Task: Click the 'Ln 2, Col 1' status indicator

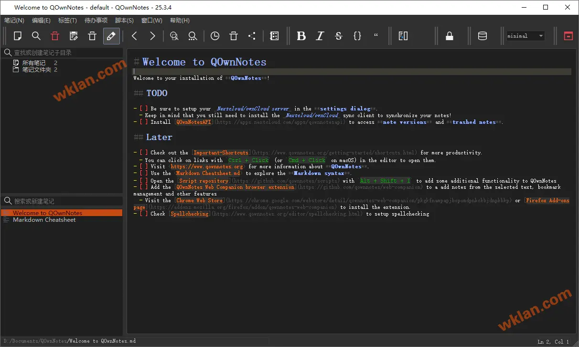Action: point(554,342)
